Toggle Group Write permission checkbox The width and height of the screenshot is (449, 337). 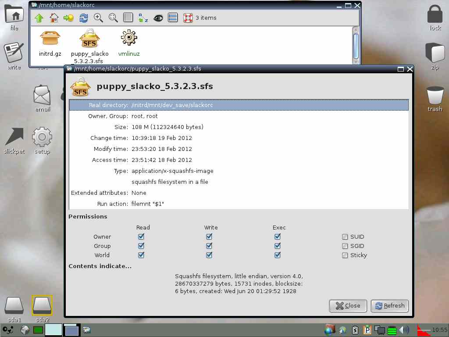(209, 246)
